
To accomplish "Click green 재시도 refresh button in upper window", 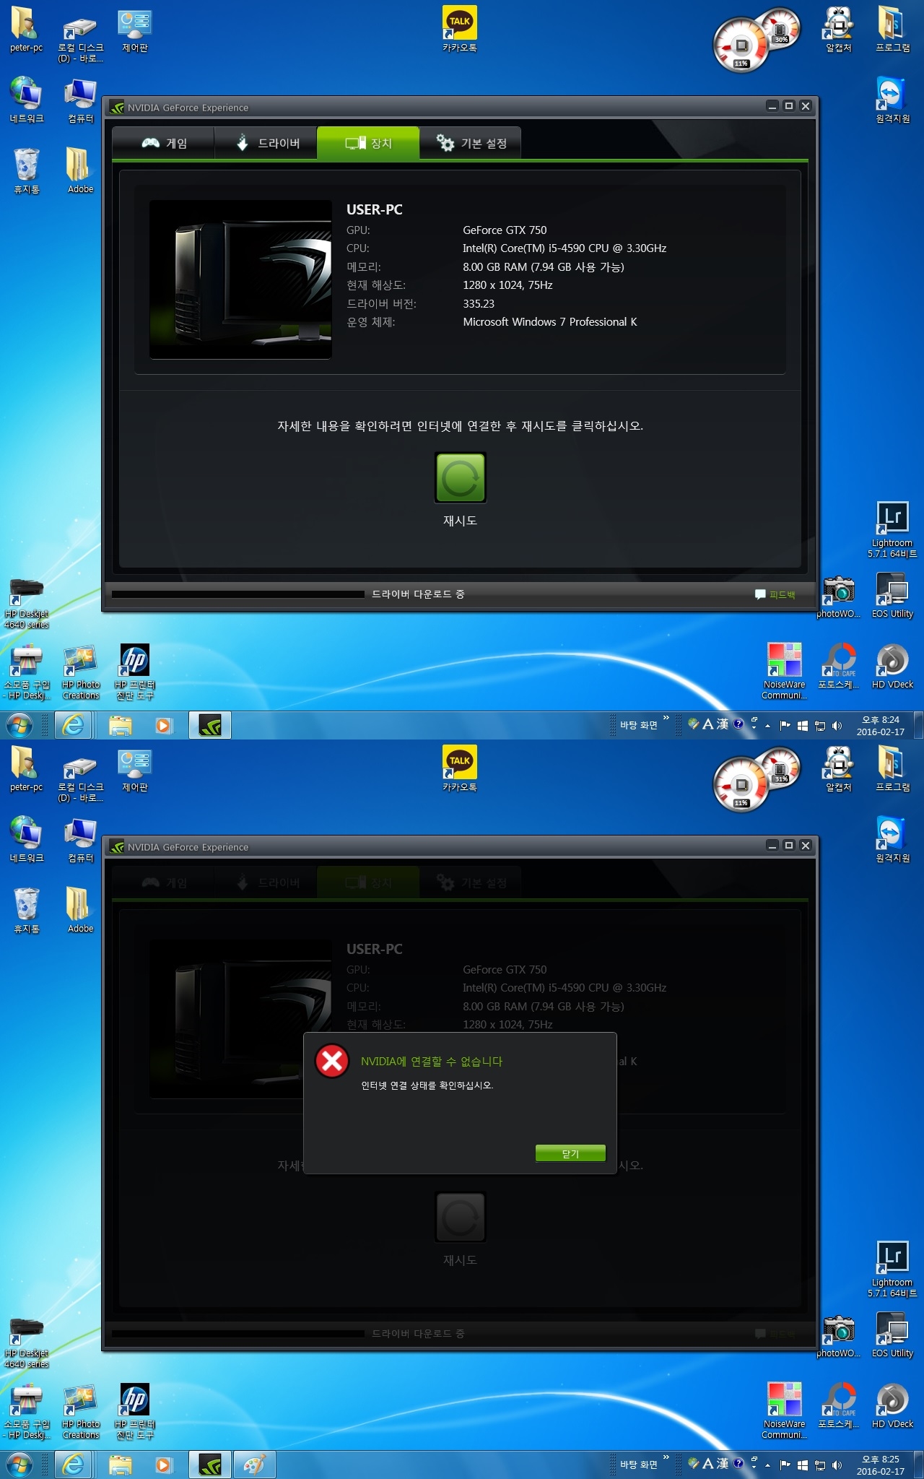I will (x=461, y=477).
